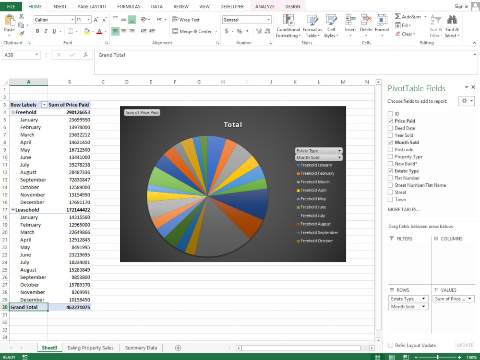480x360 pixels.
Task: Click the Cut scissors icon
Action: (21, 16)
